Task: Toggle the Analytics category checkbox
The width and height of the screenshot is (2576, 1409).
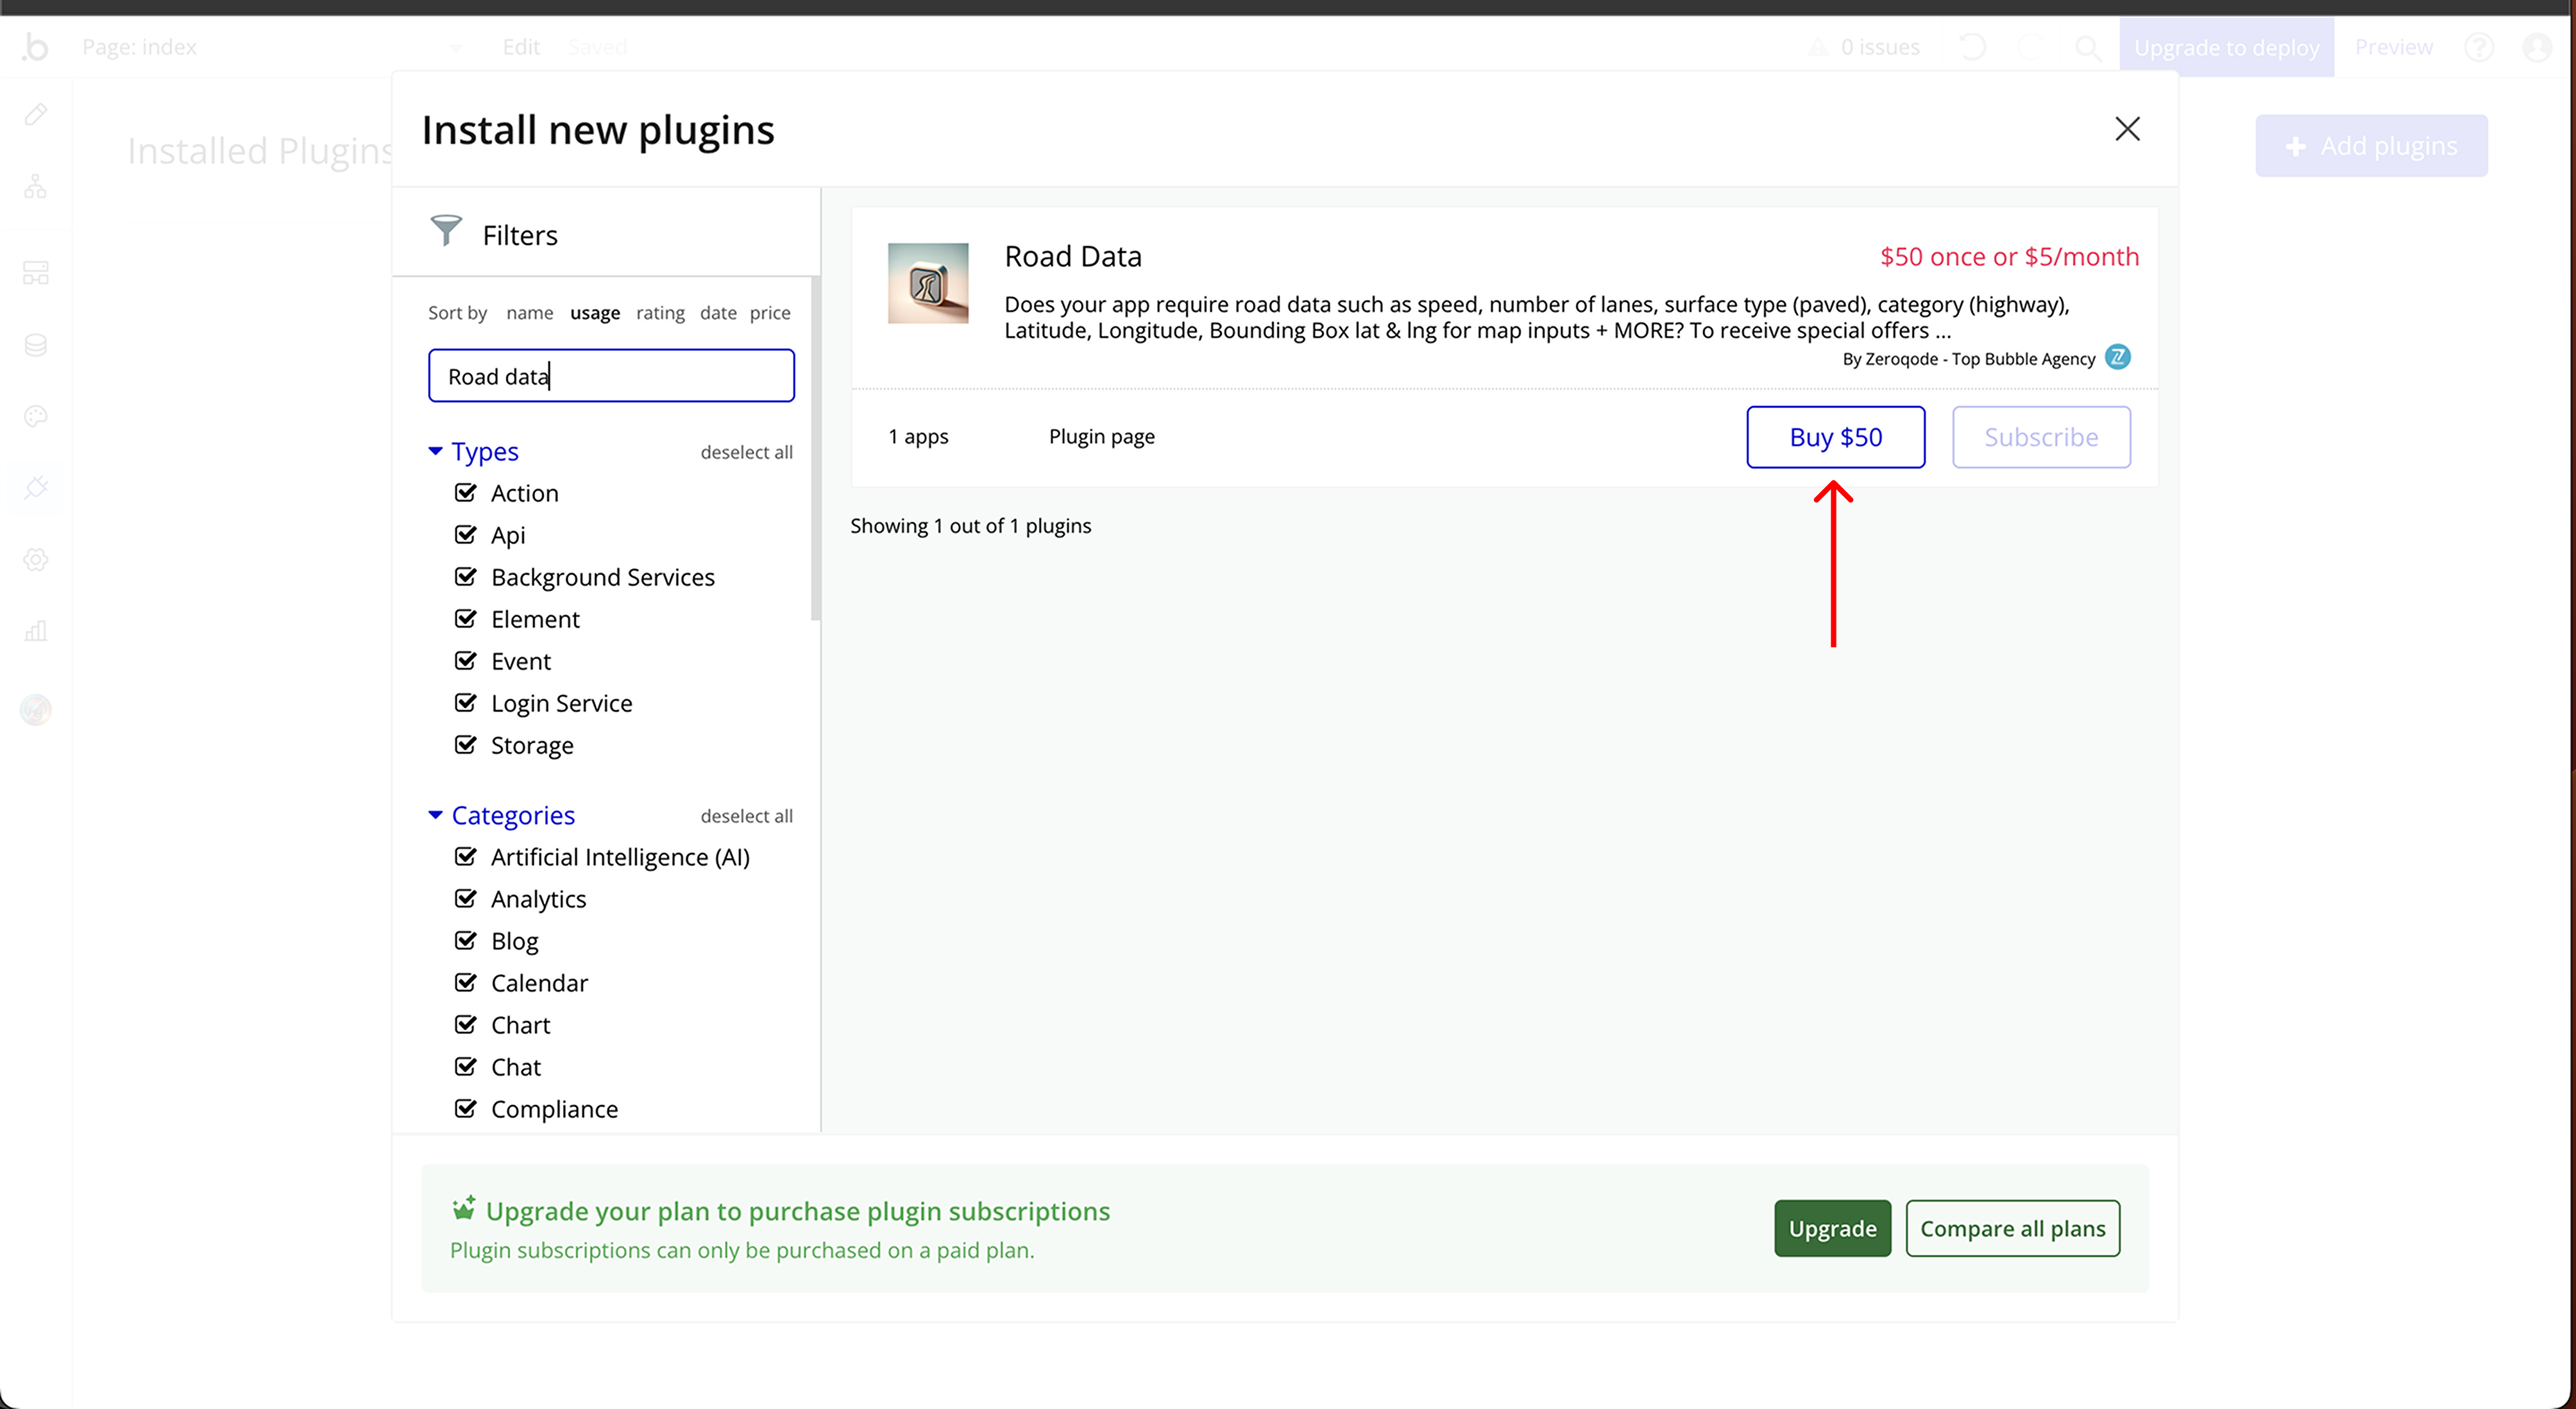Action: (x=465, y=898)
